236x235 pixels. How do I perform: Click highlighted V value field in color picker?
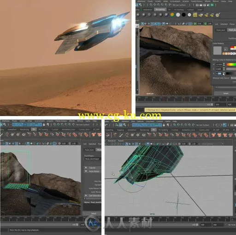click(219, 74)
